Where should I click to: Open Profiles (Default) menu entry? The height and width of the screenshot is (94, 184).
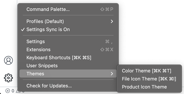68,21
